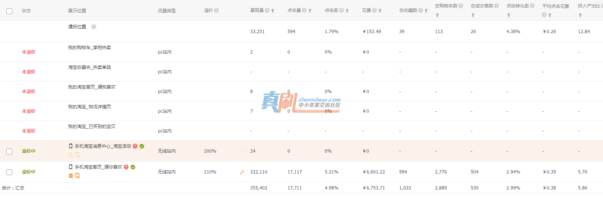Viewport: 603px width, 204px height.
Task: Open help icon next to 溢价 header
Action: 216,10
